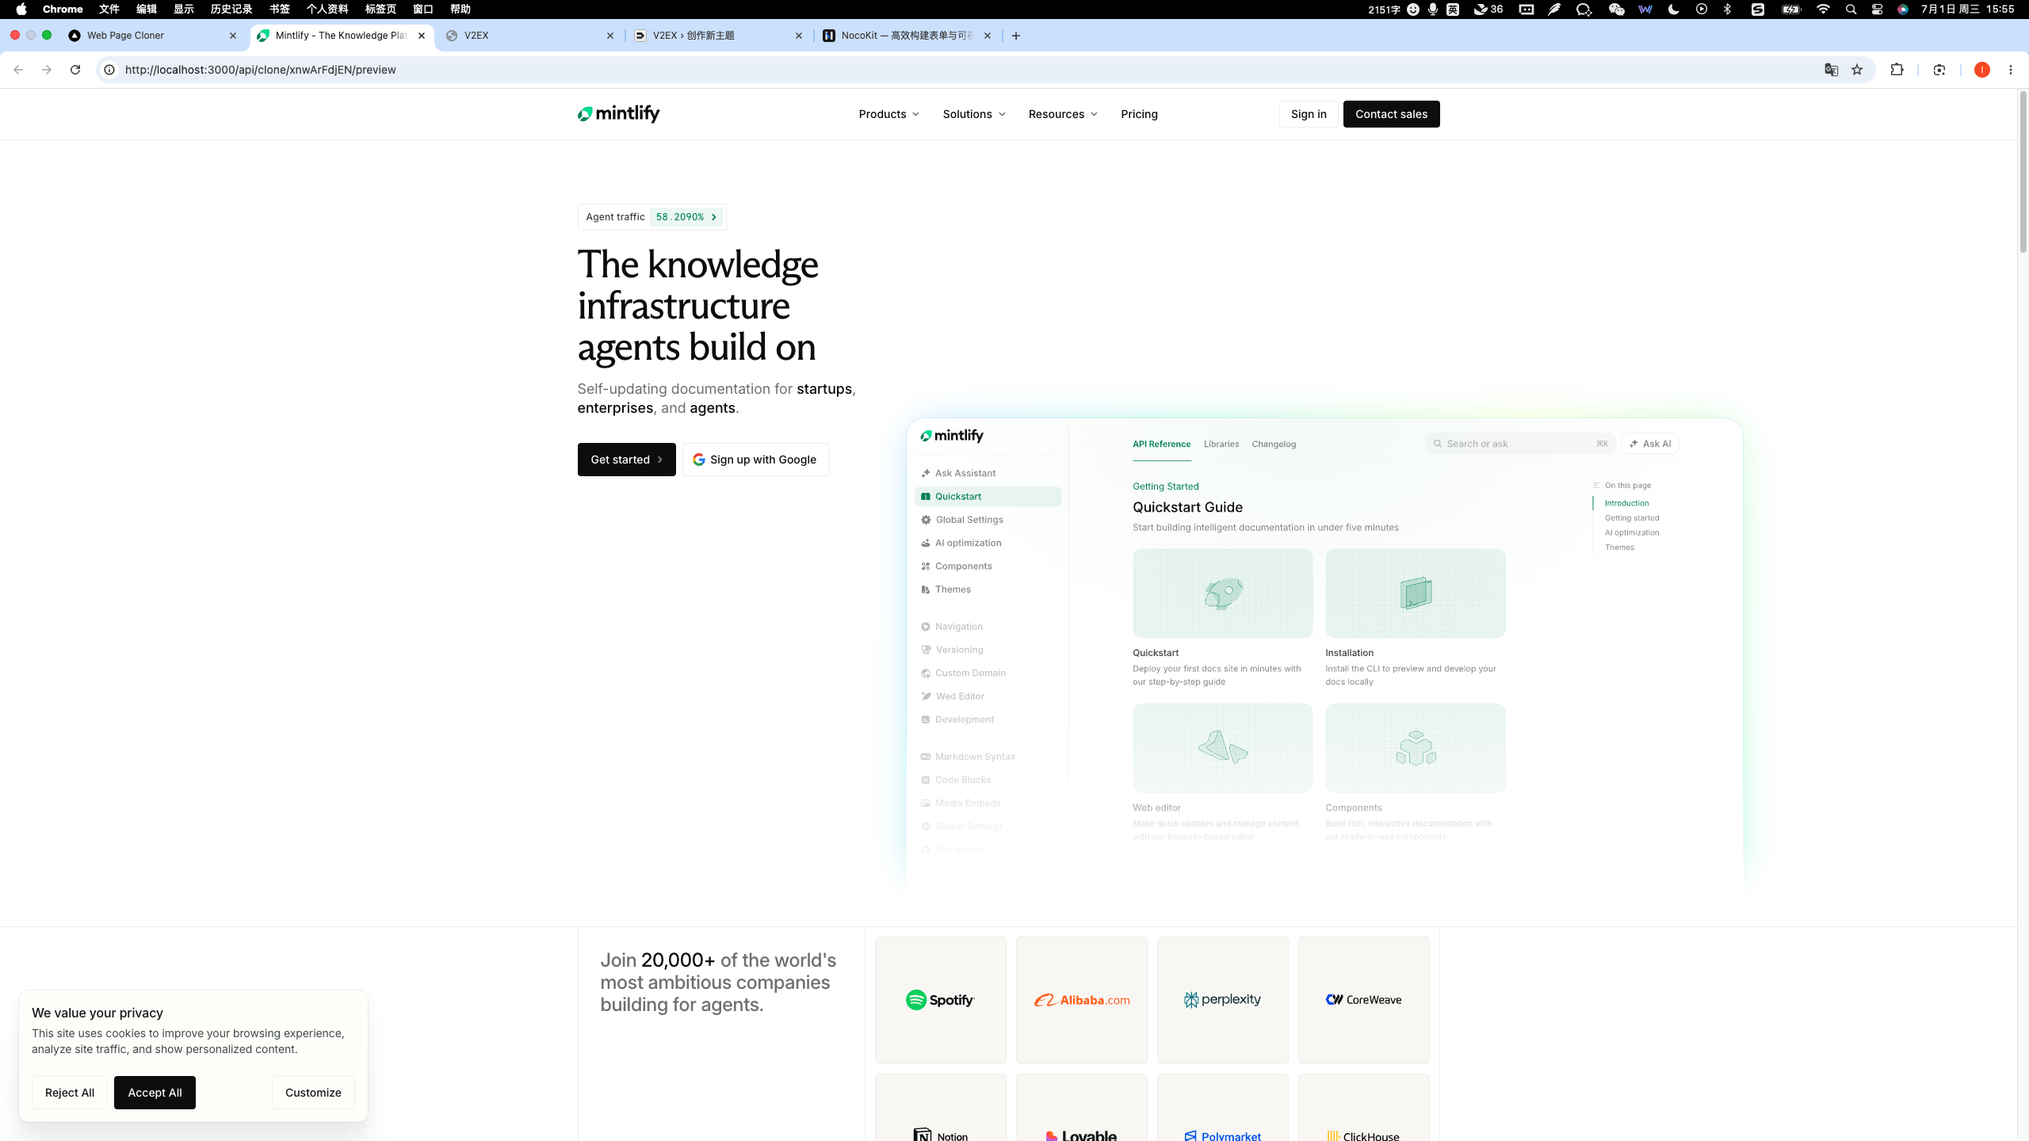Image resolution: width=2029 pixels, height=1141 pixels.
Task: Click the mintlify logo in header
Action: [x=618, y=114]
